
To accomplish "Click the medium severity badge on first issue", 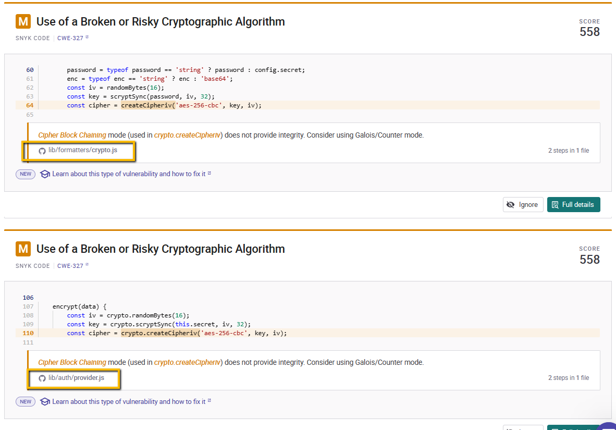I will tap(23, 21).
